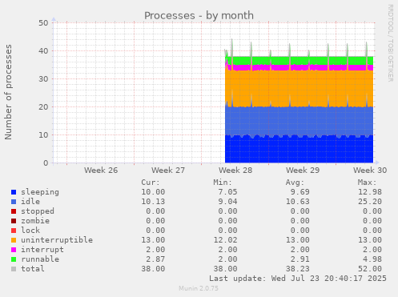Click the y-axis value 10
Screen dimensions: 398x297
pos(43,135)
